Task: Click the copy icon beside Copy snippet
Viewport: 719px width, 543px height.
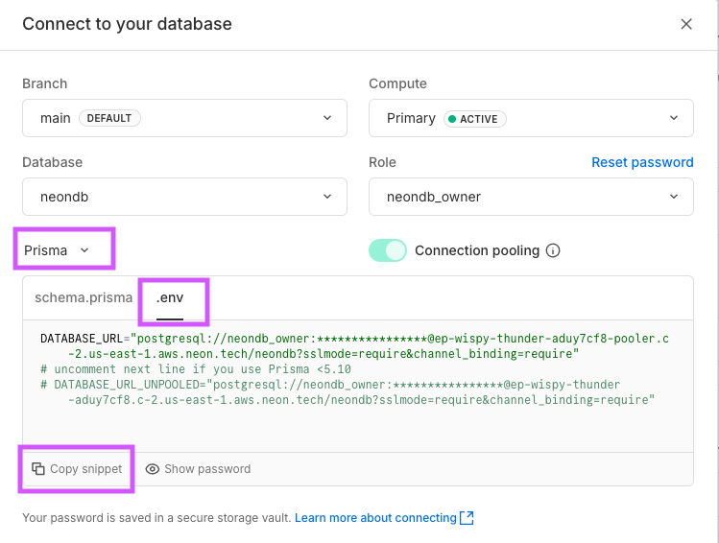Action: (x=38, y=469)
